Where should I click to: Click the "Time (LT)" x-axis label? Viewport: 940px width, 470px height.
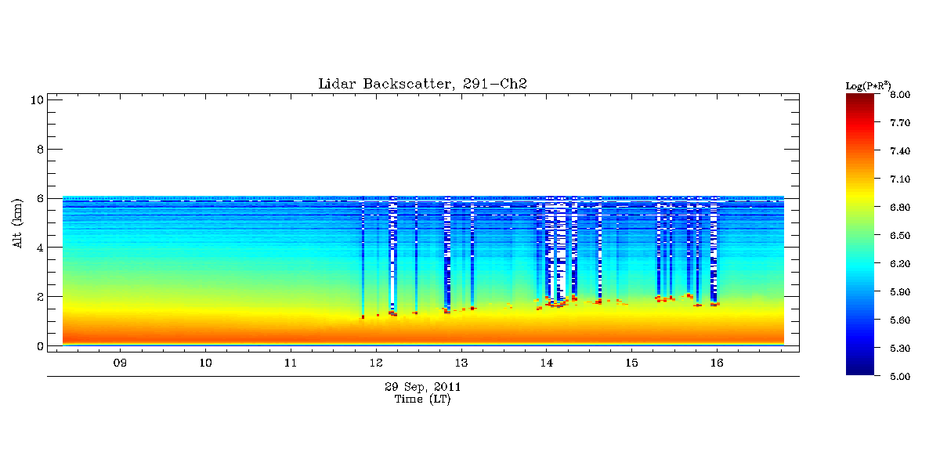422,399
